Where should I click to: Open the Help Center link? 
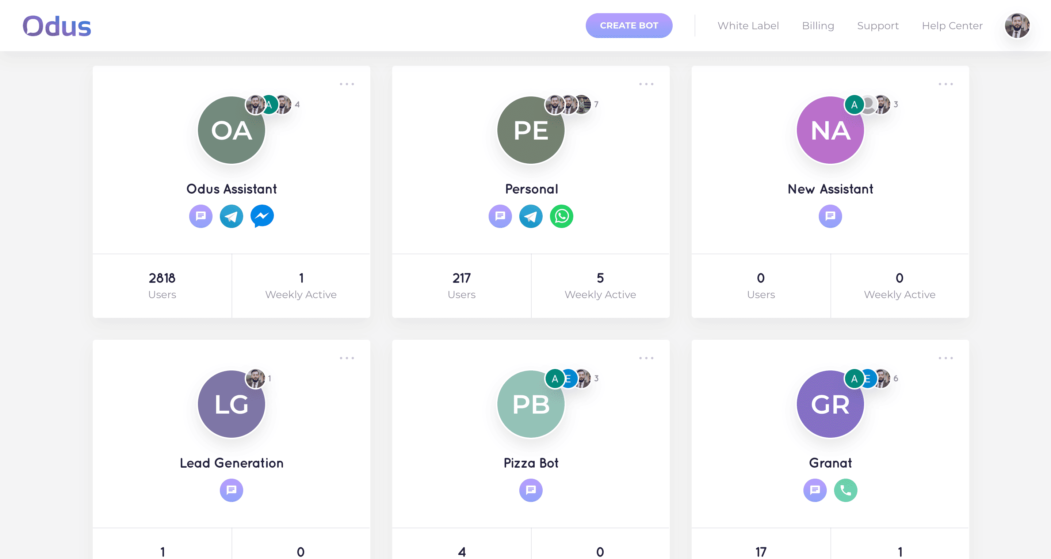point(952,26)
